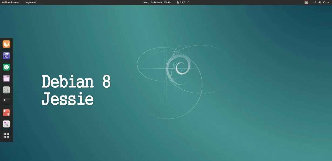Open the weather indicator showing 13,7 °C
Image resolution: width=332 pixels, height=161 pixels.
tap(183, 2)
